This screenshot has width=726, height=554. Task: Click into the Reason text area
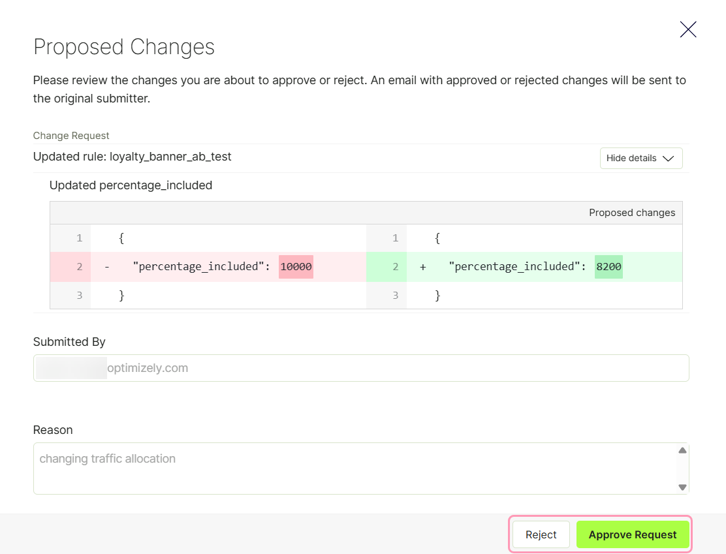tap(355, 469)
